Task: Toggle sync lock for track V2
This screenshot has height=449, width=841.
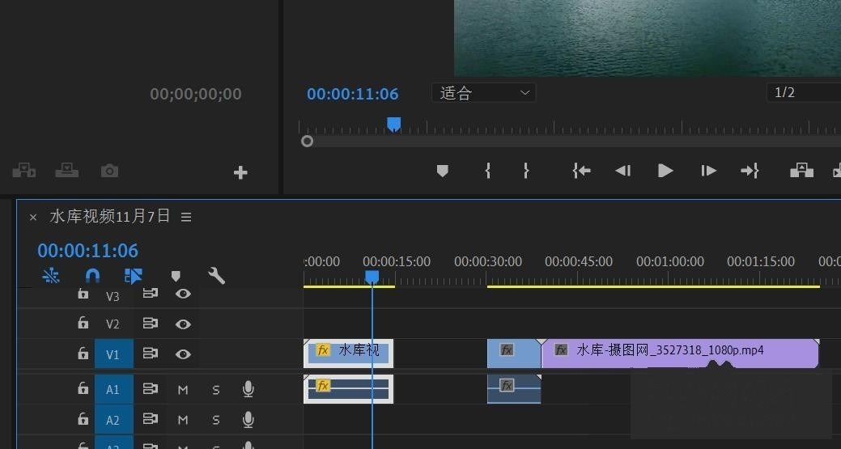Action: pos(151,323)
